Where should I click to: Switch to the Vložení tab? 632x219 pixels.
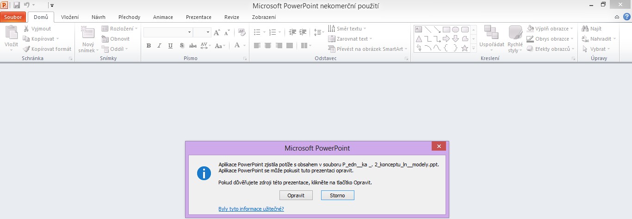tap(70, 17)
